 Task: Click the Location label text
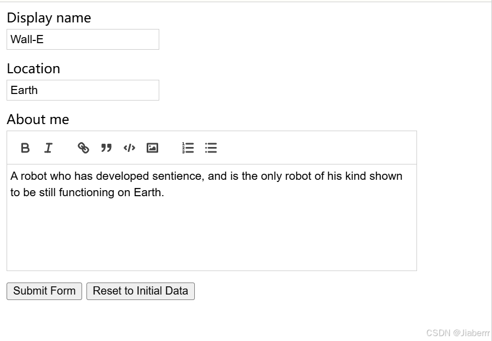[x=33, y=69]
